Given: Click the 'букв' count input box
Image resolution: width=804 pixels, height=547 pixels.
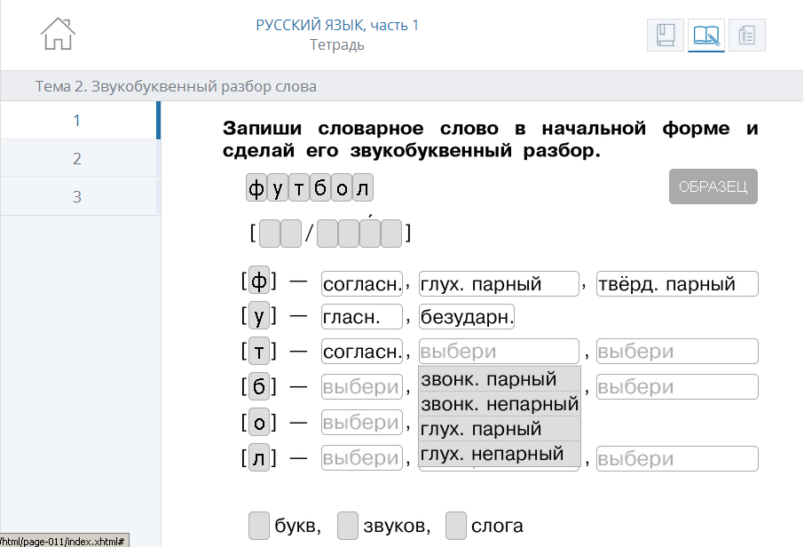Looking at the screenshot, I should pos(259,526).
